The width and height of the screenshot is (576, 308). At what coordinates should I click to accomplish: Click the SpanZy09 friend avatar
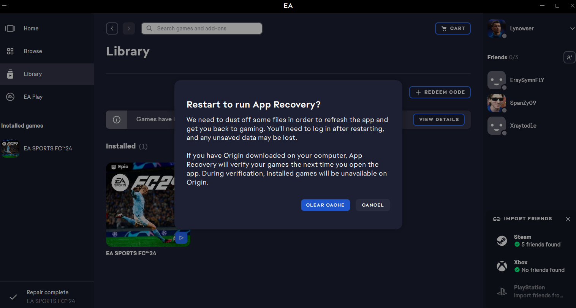(497, 103)
